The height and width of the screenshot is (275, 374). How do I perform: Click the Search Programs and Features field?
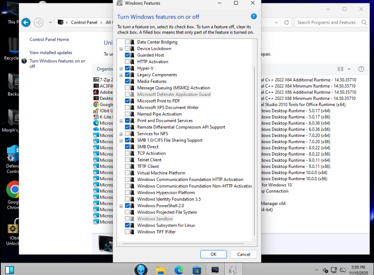pos(326,22)
